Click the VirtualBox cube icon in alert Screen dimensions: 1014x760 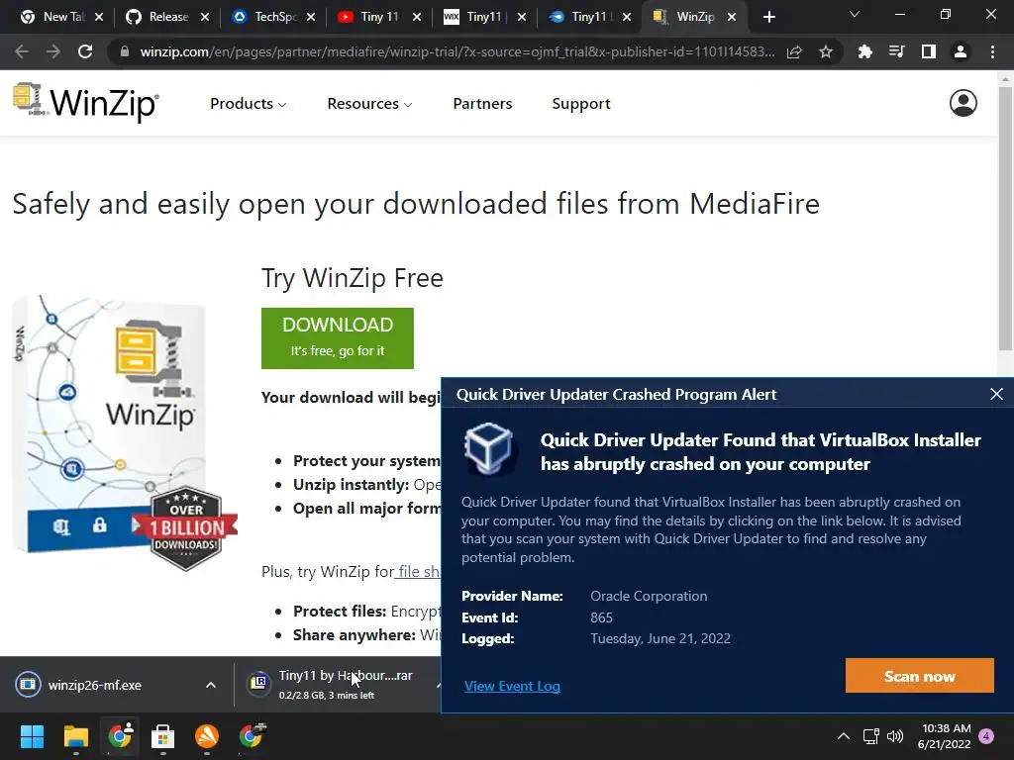coord(489,448)
